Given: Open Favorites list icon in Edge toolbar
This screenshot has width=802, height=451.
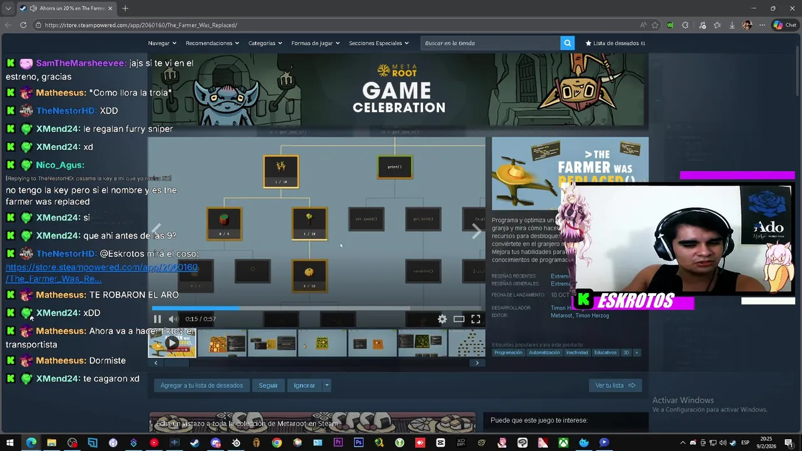Looking at the screenshot, I should point(717,25).
